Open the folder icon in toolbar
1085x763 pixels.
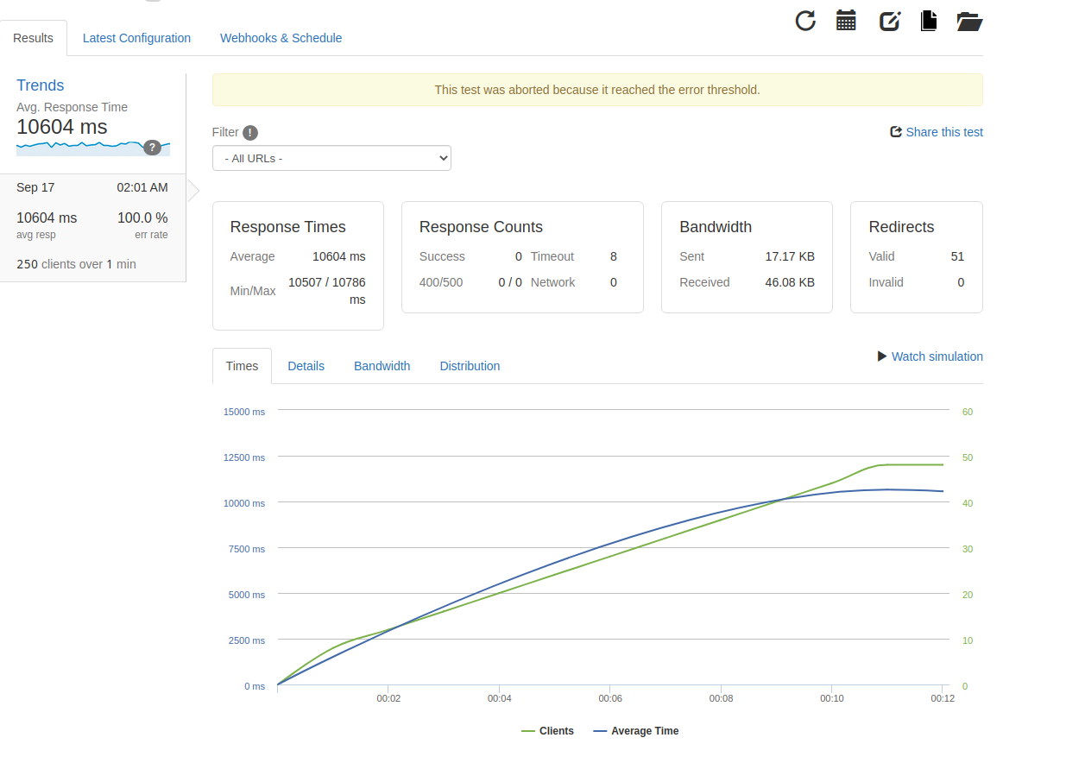click(969, 21)
